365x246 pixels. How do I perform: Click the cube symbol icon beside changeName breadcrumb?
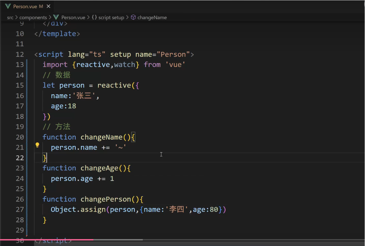click(133, 17)
